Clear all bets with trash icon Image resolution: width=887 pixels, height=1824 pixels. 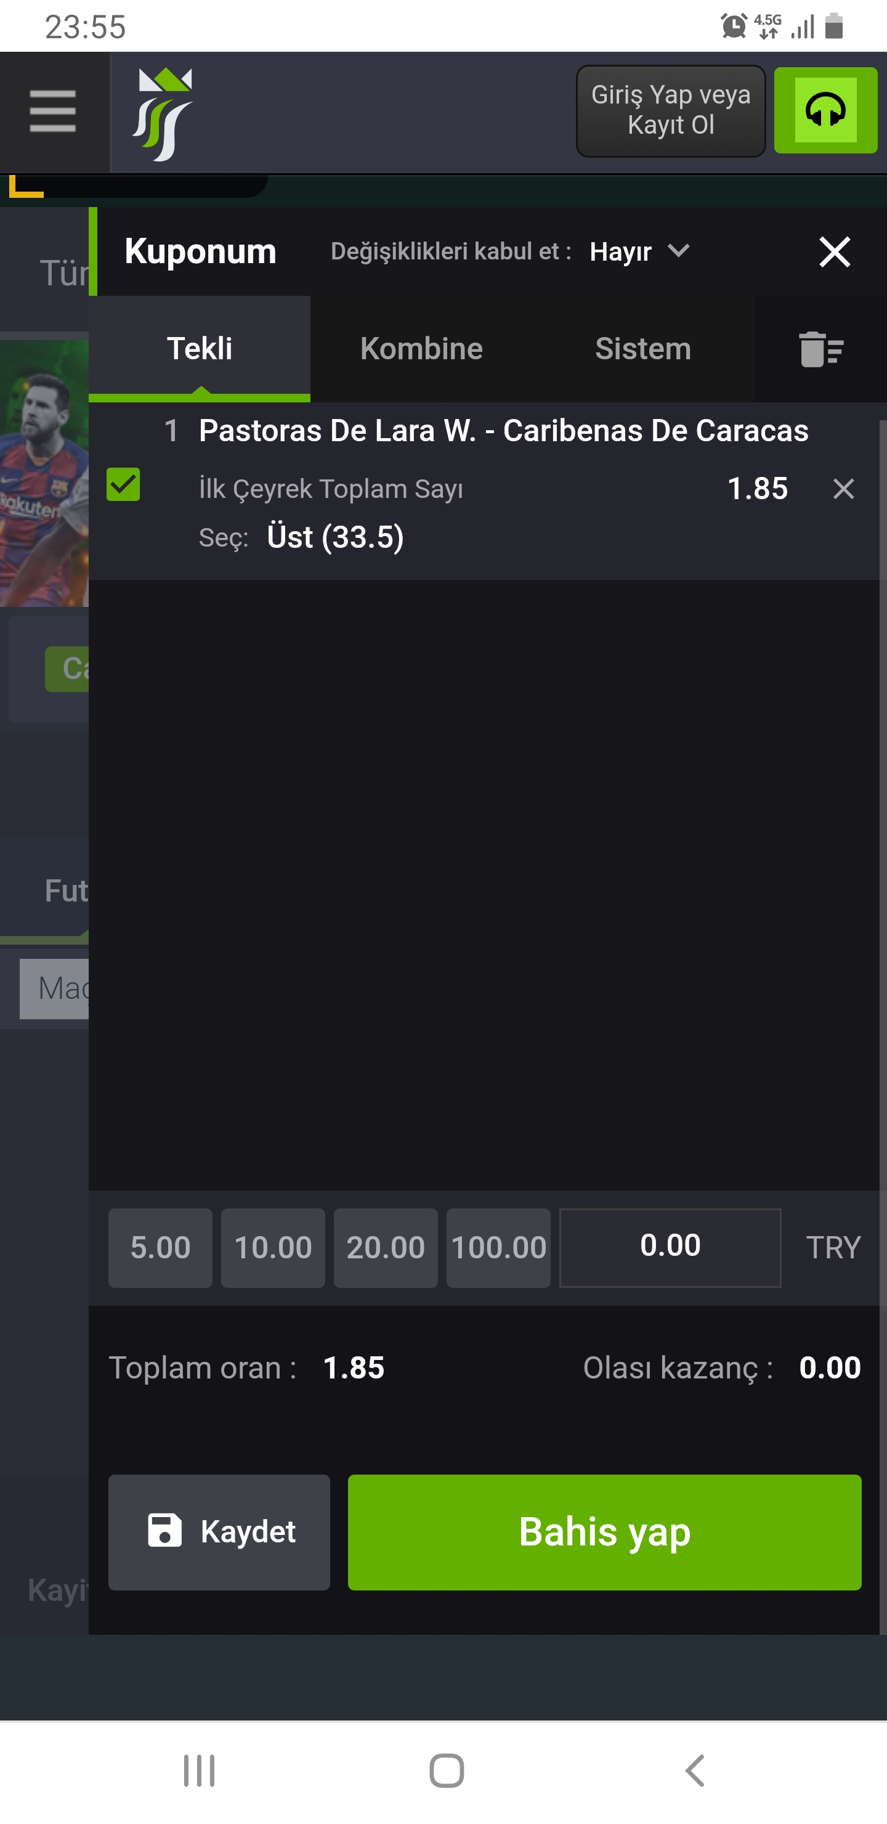point(821,349)
